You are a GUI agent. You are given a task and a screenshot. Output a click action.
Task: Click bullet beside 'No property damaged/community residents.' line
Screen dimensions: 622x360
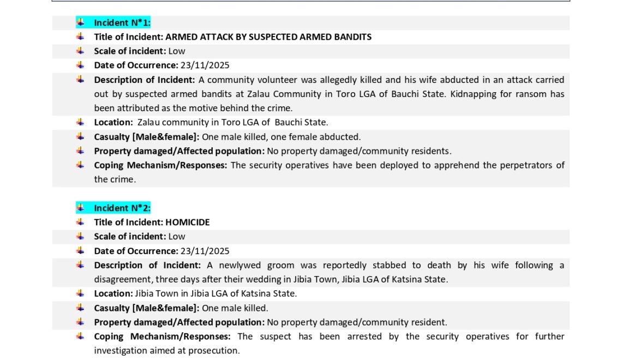pyautogui.click(x=80, y=151)
